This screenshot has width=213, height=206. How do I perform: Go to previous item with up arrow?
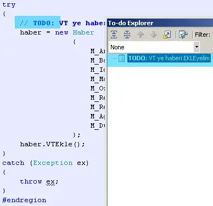point(141,35)
